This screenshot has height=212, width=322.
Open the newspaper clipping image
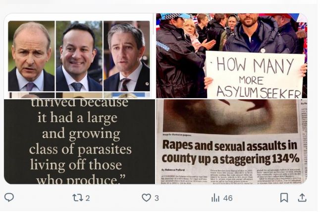(232, 142)
